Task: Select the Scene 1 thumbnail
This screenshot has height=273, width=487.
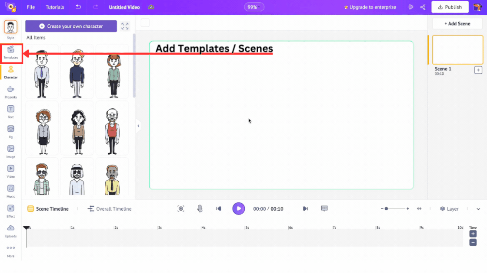Action: pos(457,49)
